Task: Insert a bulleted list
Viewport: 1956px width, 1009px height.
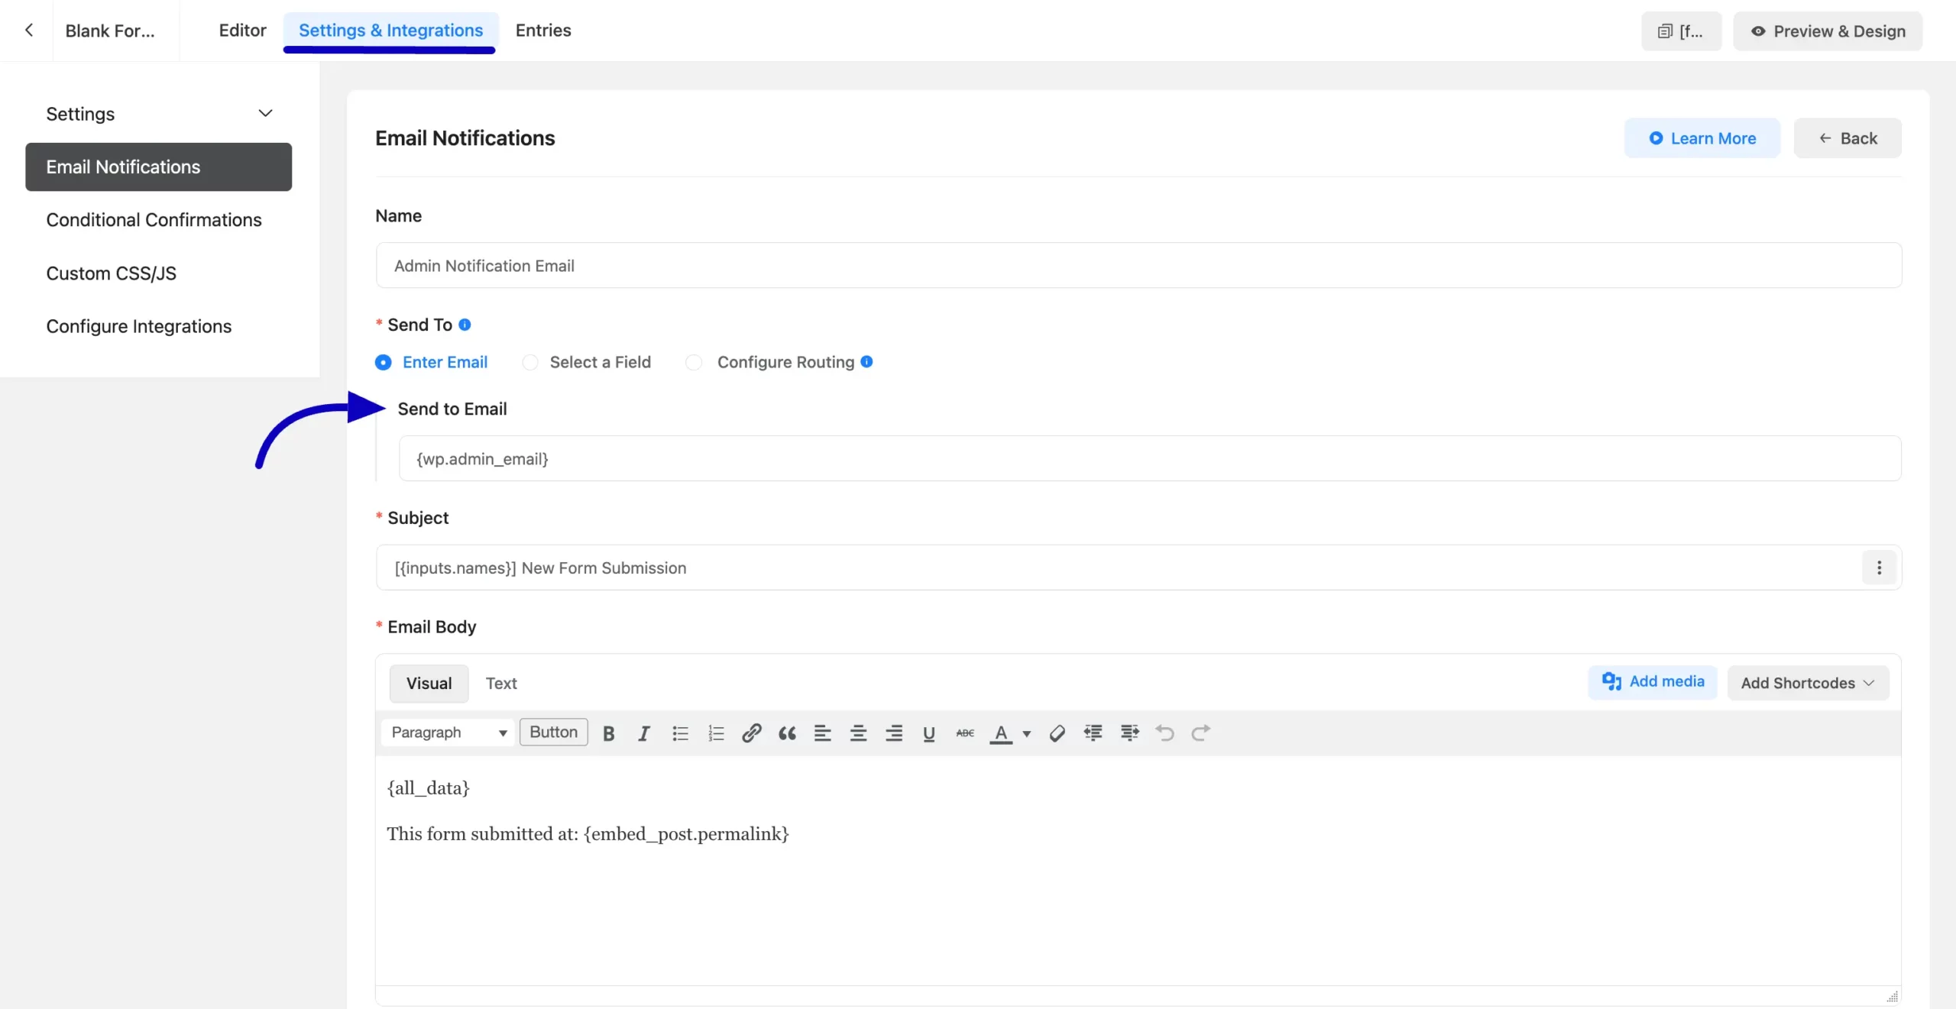Action: pos(680,733)
